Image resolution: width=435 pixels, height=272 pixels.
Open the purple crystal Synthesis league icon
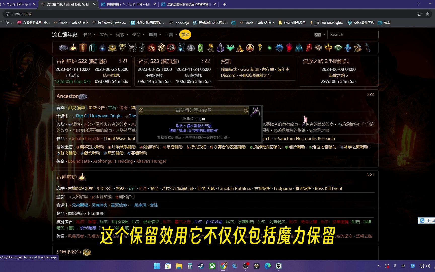220,48
